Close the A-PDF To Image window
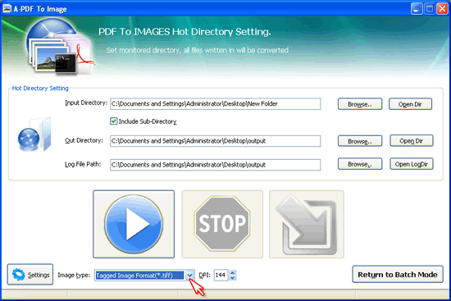Screen dimensions: 451x301 442,9
